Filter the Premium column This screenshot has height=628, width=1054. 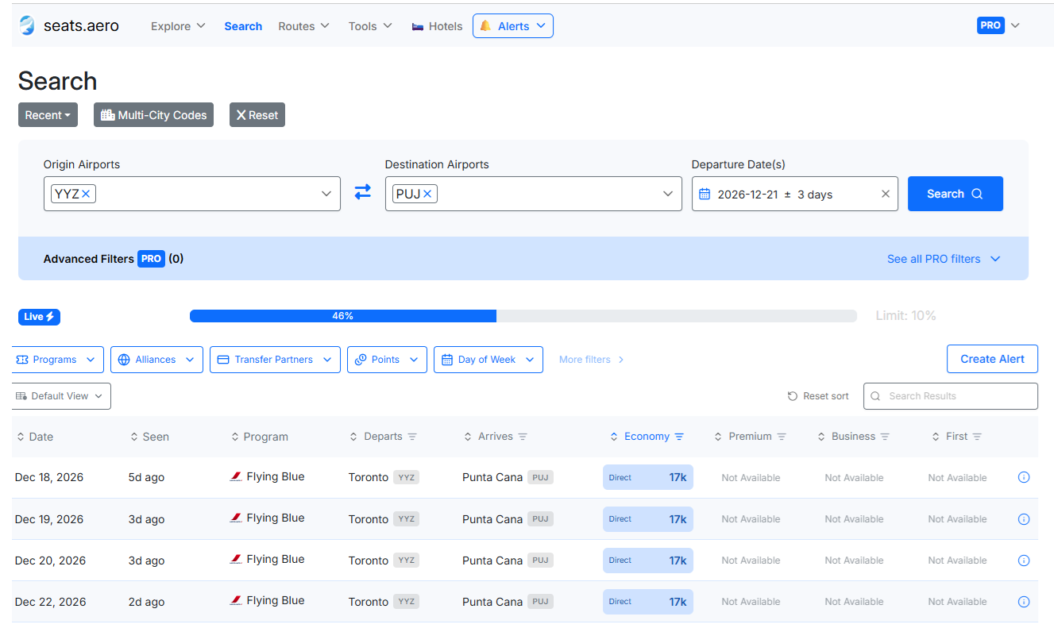pyautogui.click(x=782, y=437)
